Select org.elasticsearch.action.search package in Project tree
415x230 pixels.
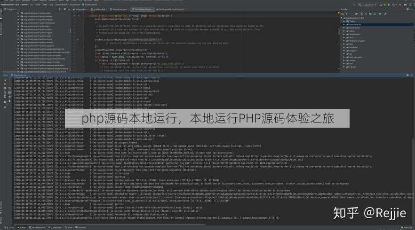37,42
